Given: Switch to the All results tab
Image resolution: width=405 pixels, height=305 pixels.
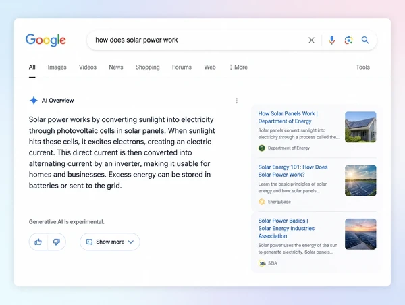Looking at the screenshot, I should pyautogui.click(x=32, y=67).
